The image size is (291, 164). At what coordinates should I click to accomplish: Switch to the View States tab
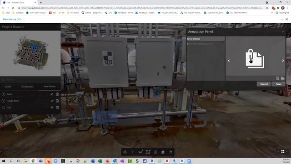pos(50,87)
